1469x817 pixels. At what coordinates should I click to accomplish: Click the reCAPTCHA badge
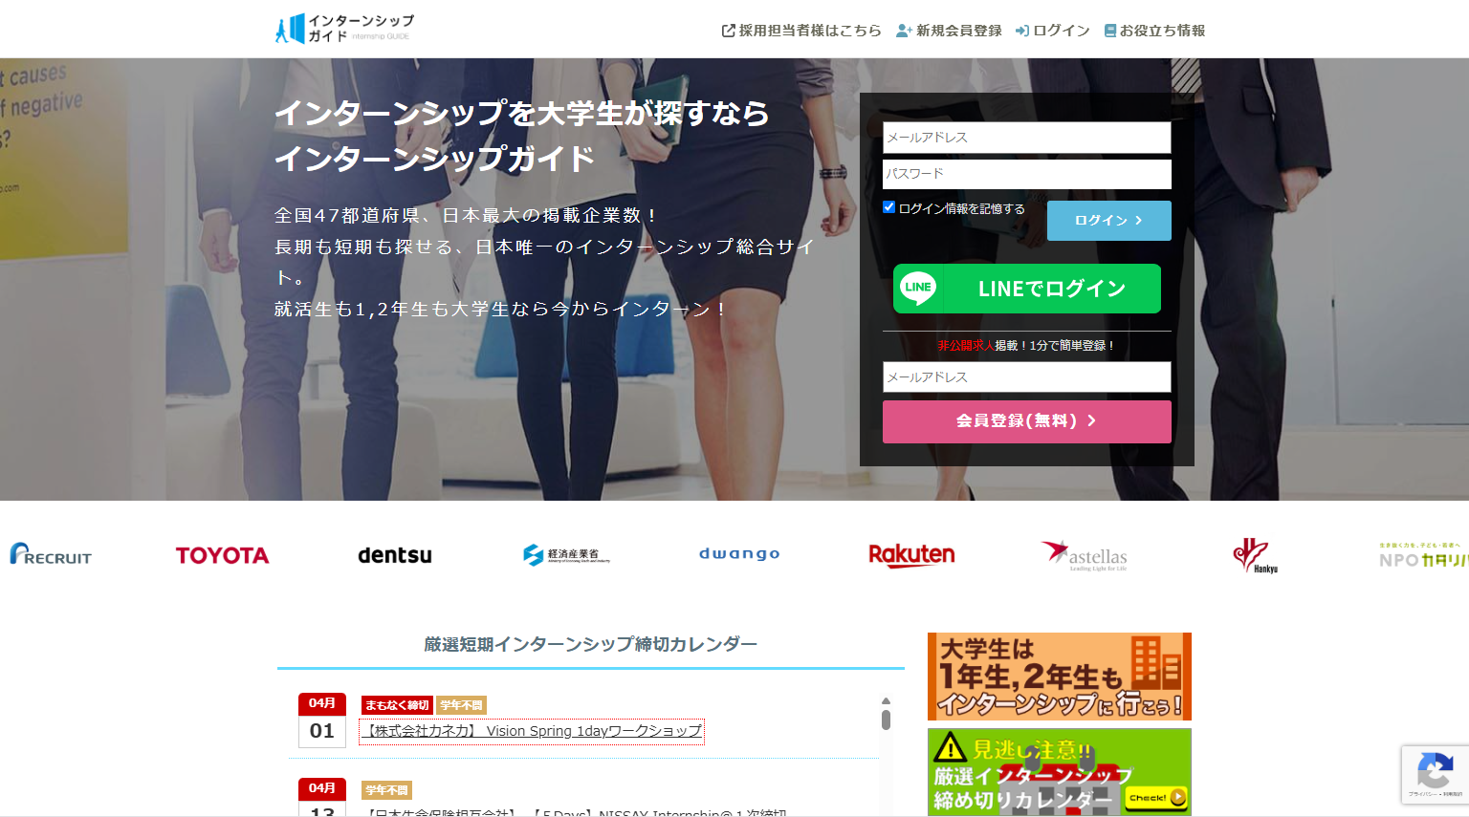[x=1435, y=774]
